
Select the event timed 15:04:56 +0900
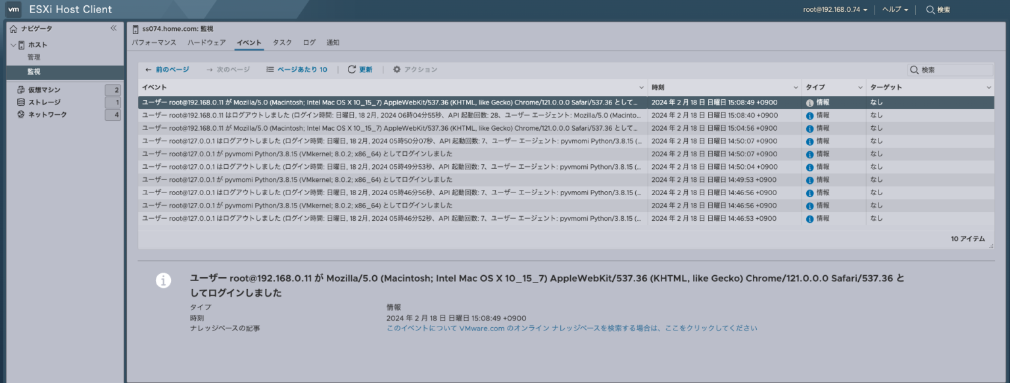565,129
